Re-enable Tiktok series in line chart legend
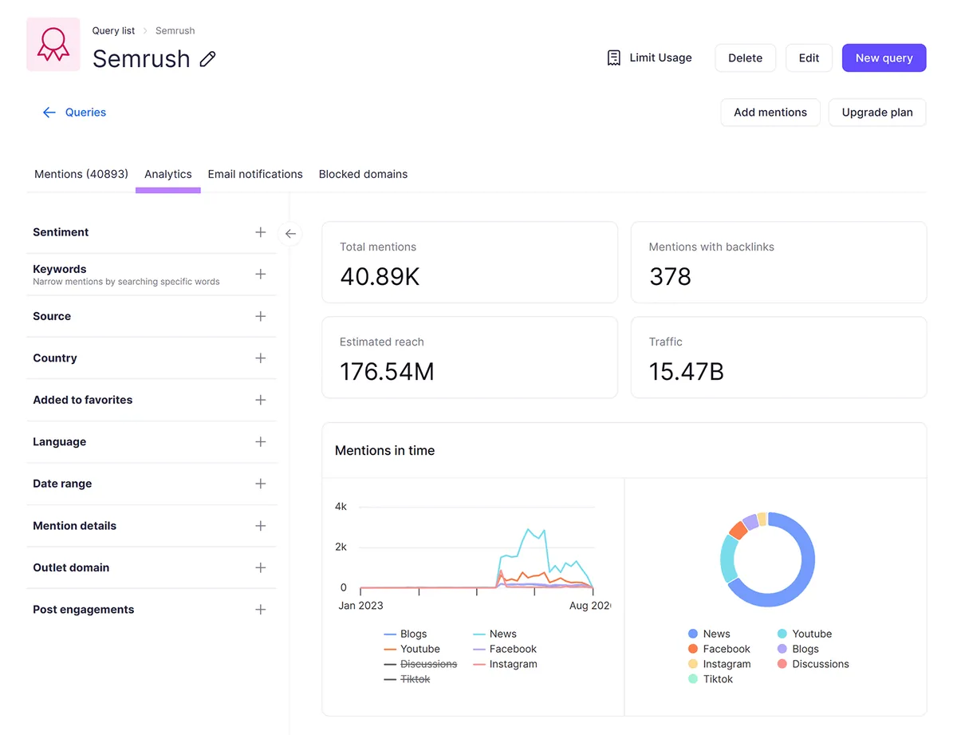The image size is (957, 735). [x=407, y=680]
